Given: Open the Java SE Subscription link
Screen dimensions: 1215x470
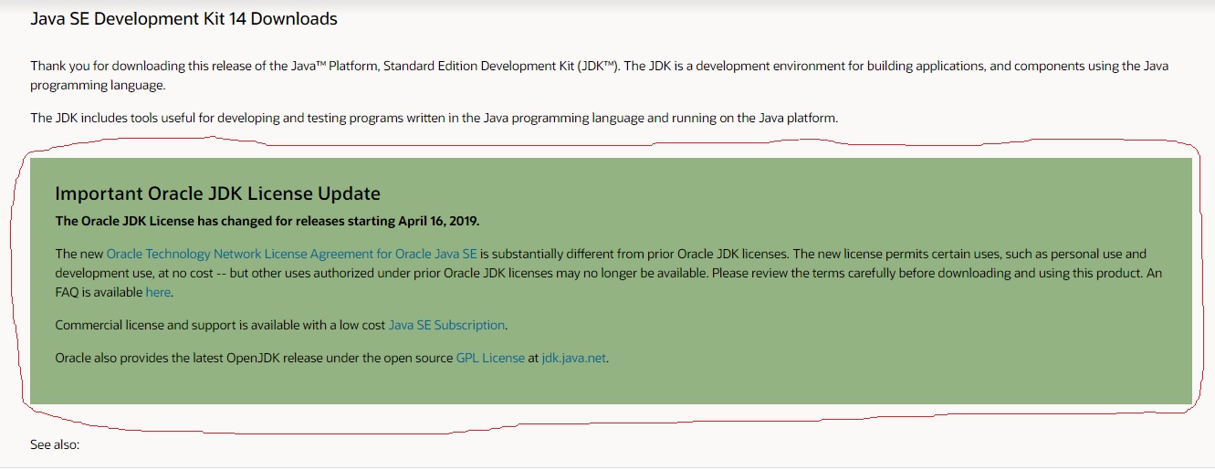Looking at the screenshot, I should coord(446,325).
